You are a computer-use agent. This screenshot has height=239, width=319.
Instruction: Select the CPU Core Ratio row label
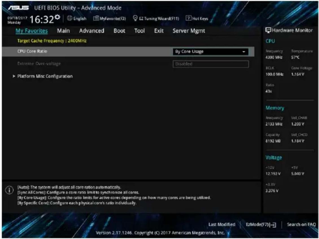pyautogui.click(x=32, y=51)
